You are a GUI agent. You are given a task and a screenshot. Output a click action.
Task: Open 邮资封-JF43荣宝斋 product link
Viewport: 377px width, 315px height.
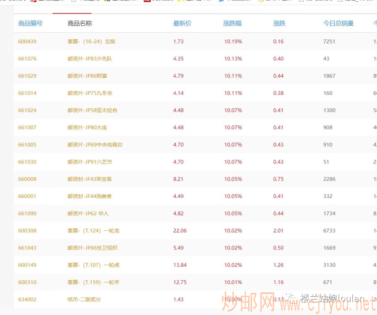click(90, 179)
